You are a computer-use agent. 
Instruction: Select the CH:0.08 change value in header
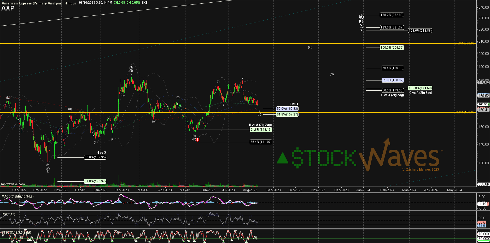coord(119,3)
